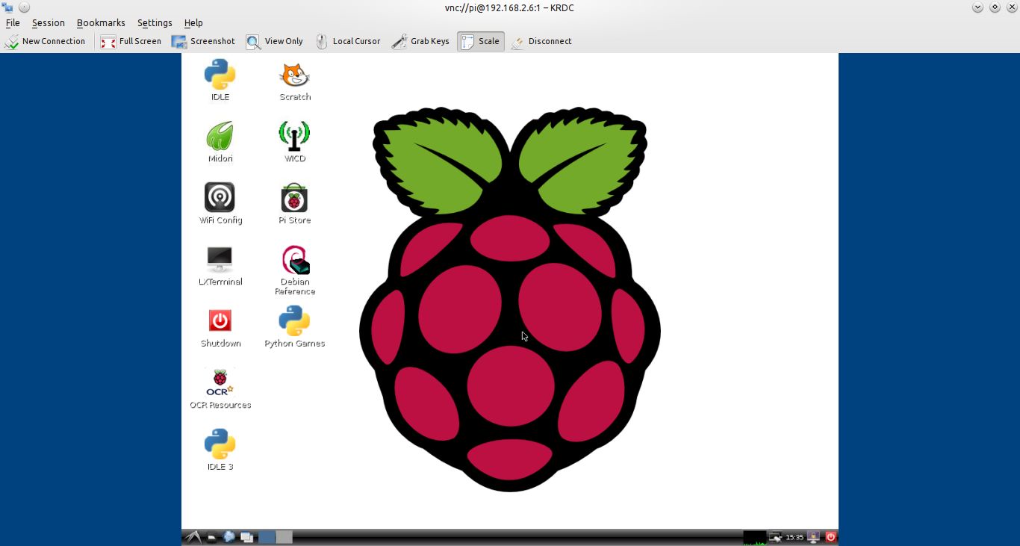Take a Screenshot of remote session
Screen dimensions: 1020x546
pos(203,42)
